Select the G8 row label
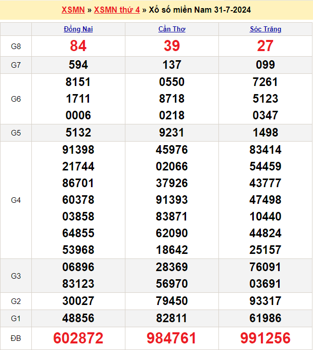The height and width of the screenshot is (350, 313). [16, 47]
